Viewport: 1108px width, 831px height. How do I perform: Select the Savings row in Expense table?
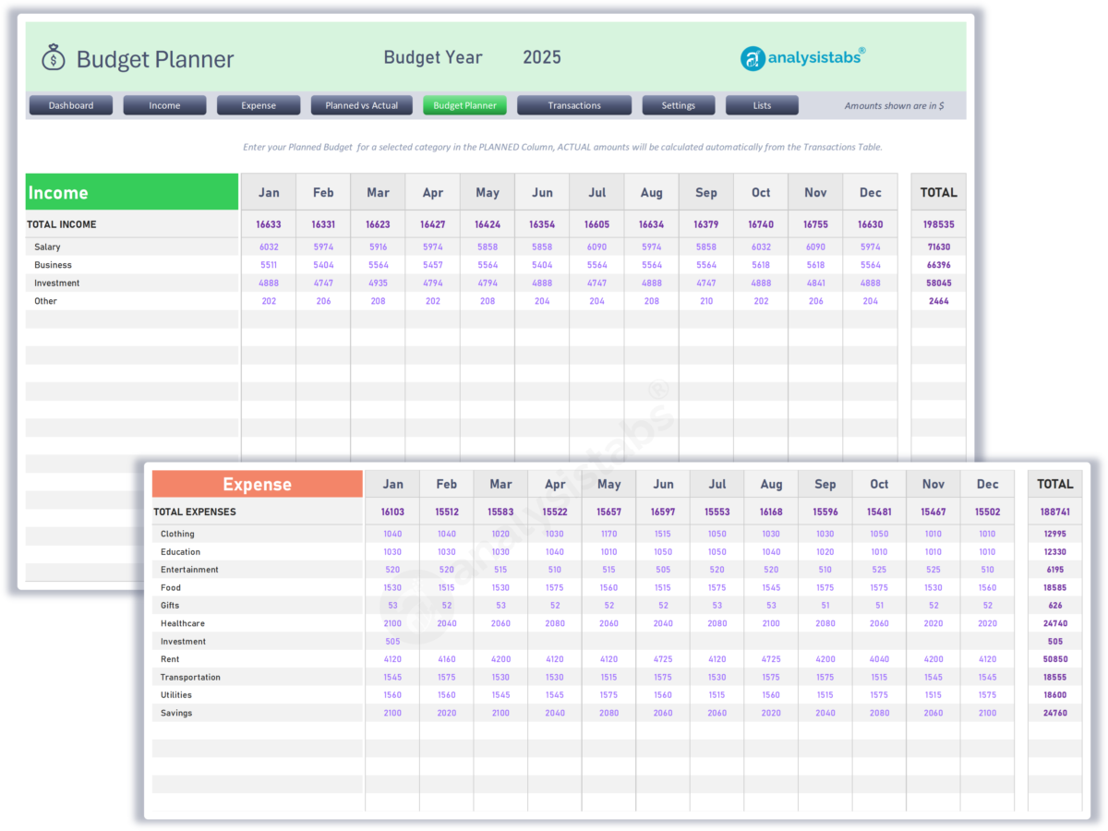pos(174,713)
